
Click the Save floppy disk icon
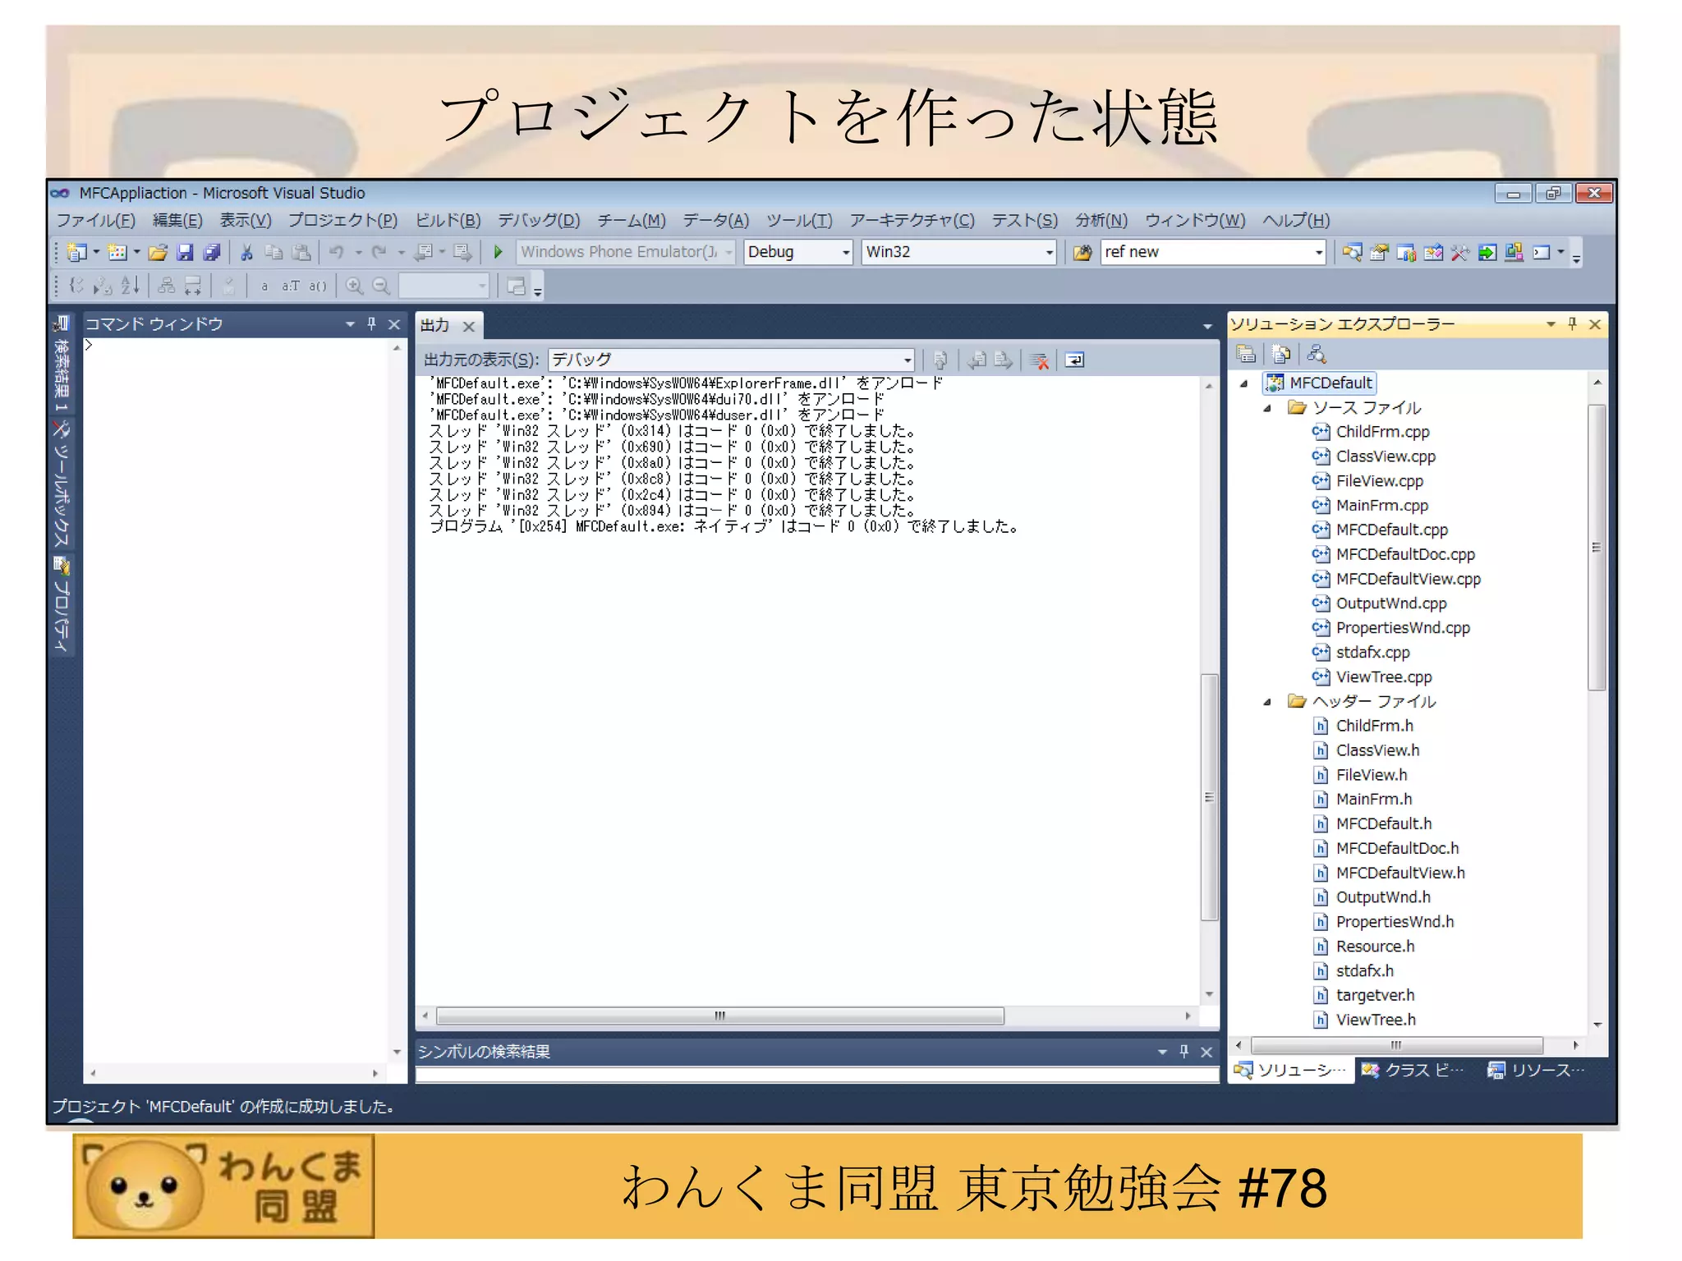tap(186, 252)
